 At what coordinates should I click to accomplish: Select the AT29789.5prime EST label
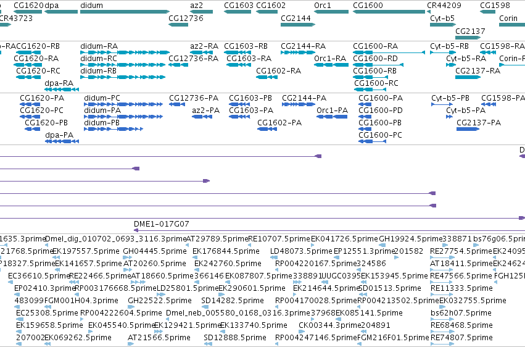217,239
